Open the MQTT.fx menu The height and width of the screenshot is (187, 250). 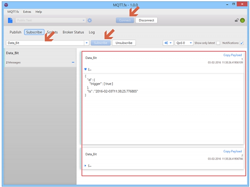click(13, 12)
